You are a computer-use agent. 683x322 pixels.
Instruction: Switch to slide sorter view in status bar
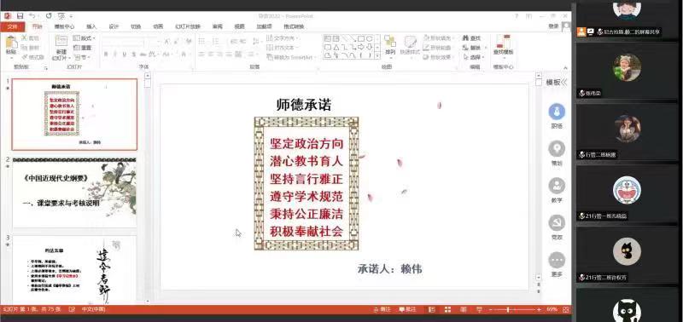pos(447,309)
